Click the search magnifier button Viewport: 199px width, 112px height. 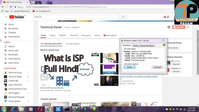pos(123,17)
